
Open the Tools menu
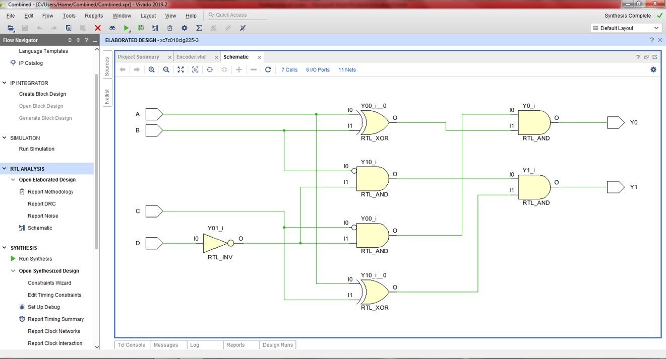tap(69, 16)
